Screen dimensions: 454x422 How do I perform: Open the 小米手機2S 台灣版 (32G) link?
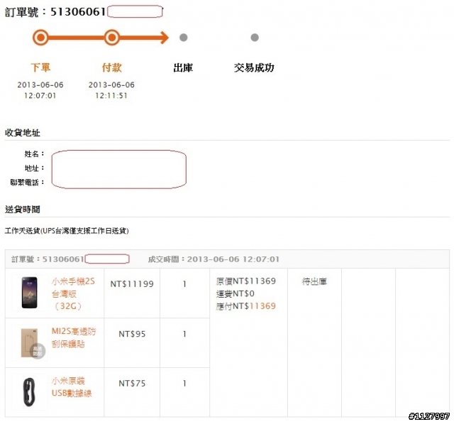[x=73, y=293]
